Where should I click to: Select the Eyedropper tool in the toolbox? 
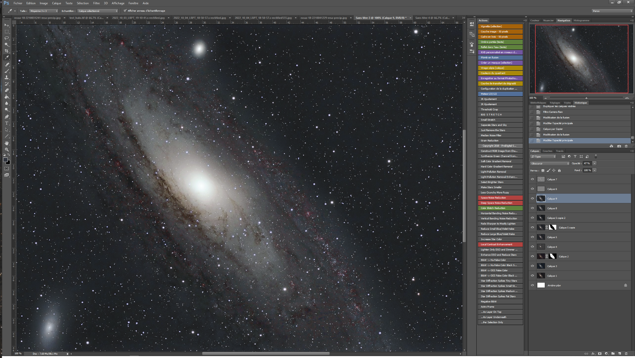point(7,58)
